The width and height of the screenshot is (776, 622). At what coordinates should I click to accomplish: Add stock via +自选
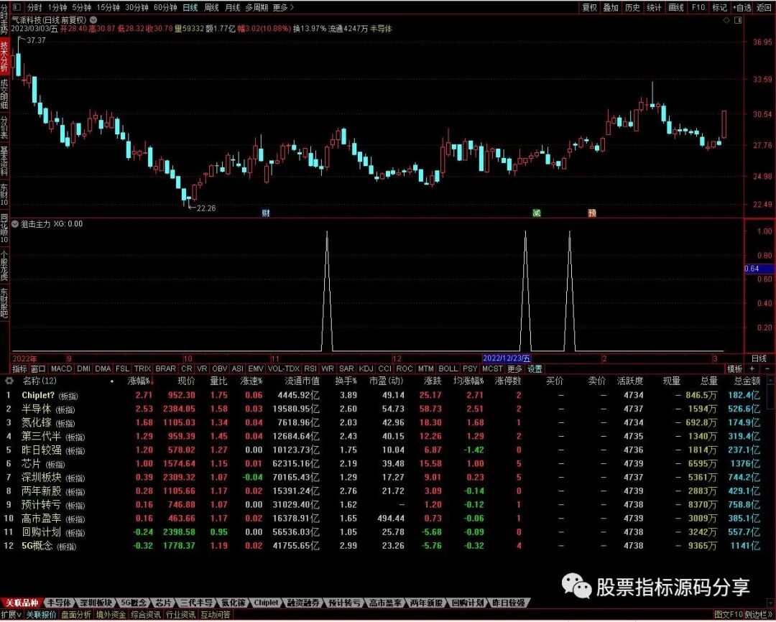pyautogui.click(x=742, y=7)
